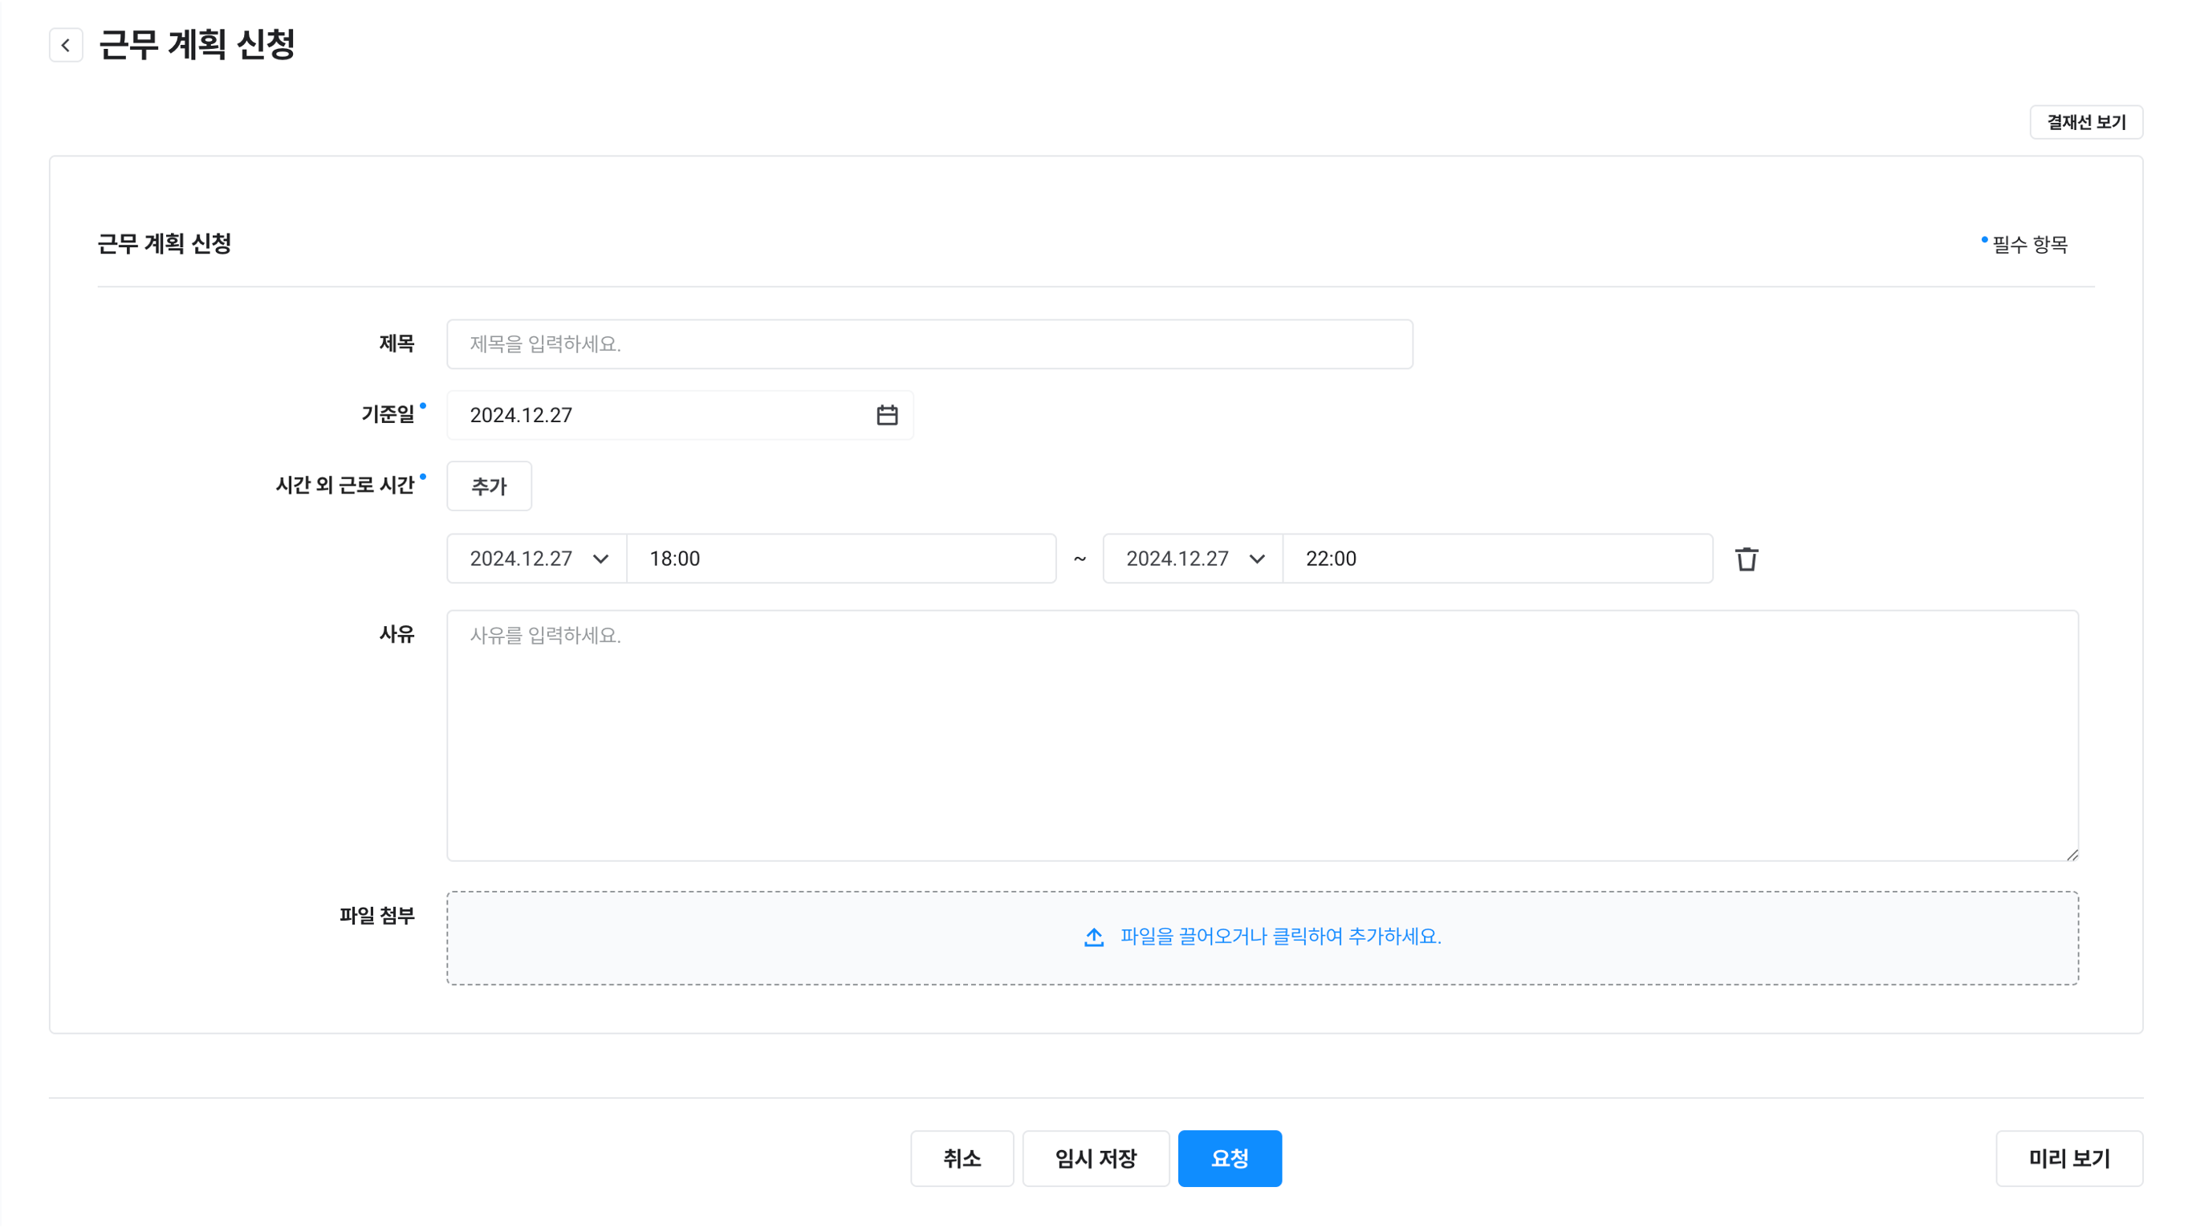Click the 22:00 end time field

1497,559
